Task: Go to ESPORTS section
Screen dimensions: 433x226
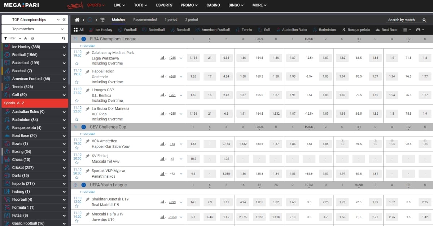Action: pyautogui.click(x=164, y=5)
